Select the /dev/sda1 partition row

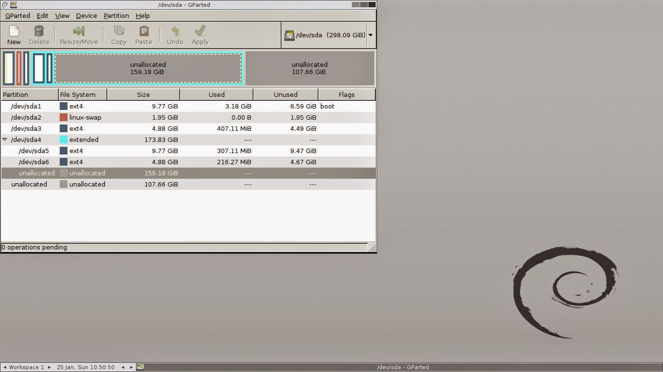[x=188, y=106]
